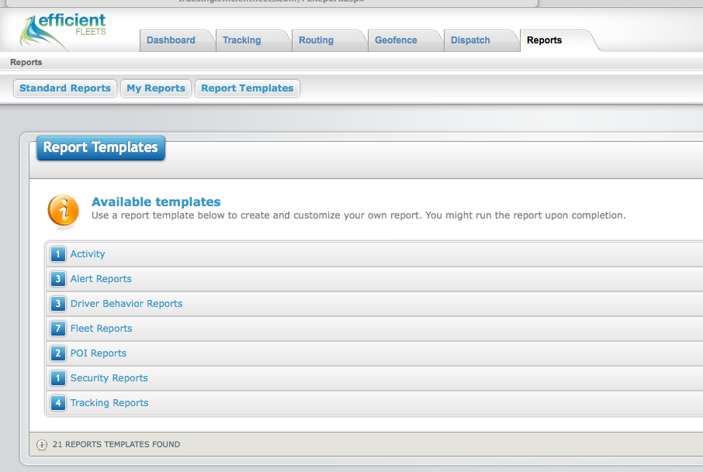Expand the Driver Behavior Reports category
703x472 pixels.
pyautogui.click(x=126, y=304)
